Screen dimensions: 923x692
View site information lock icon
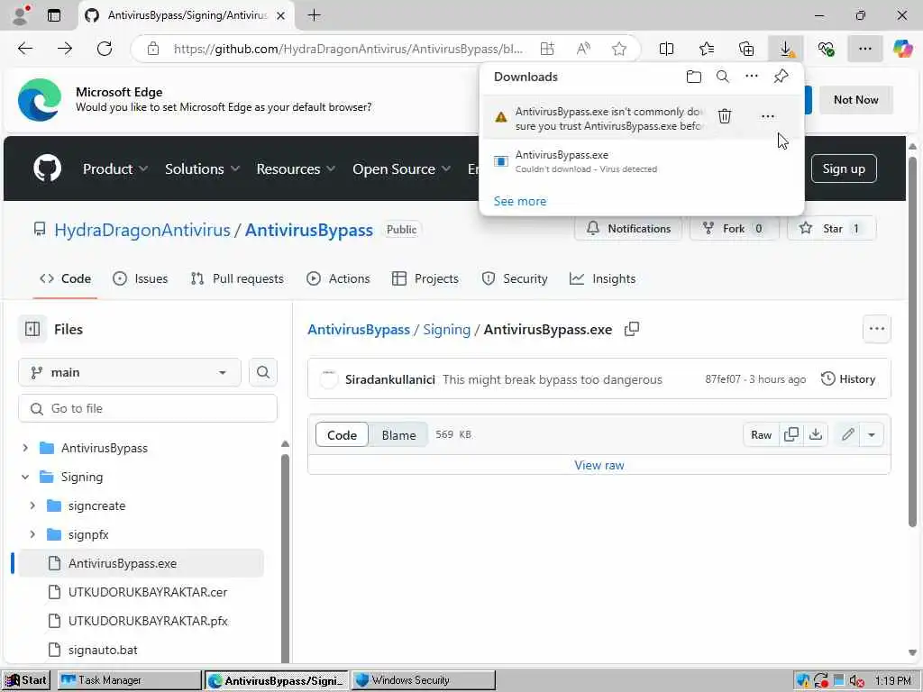[x=153, y=49]
